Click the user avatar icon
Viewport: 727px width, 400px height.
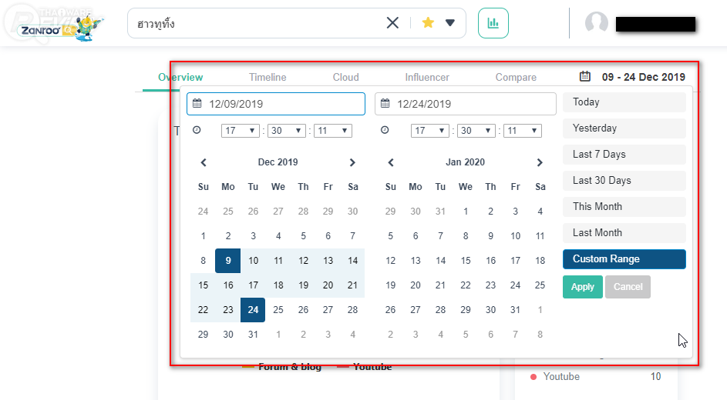596,22
